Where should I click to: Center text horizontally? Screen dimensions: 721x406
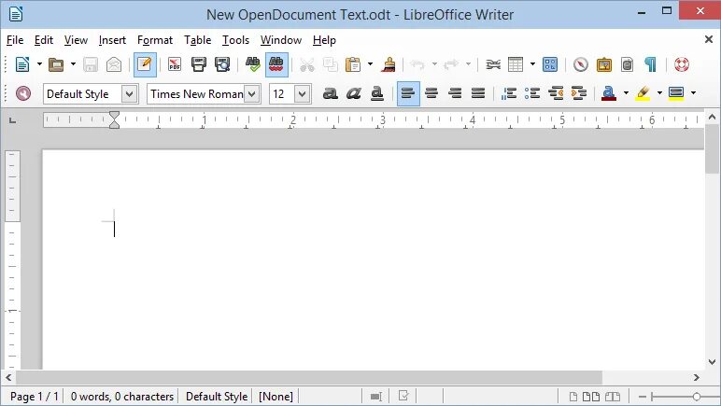point(431,93)
